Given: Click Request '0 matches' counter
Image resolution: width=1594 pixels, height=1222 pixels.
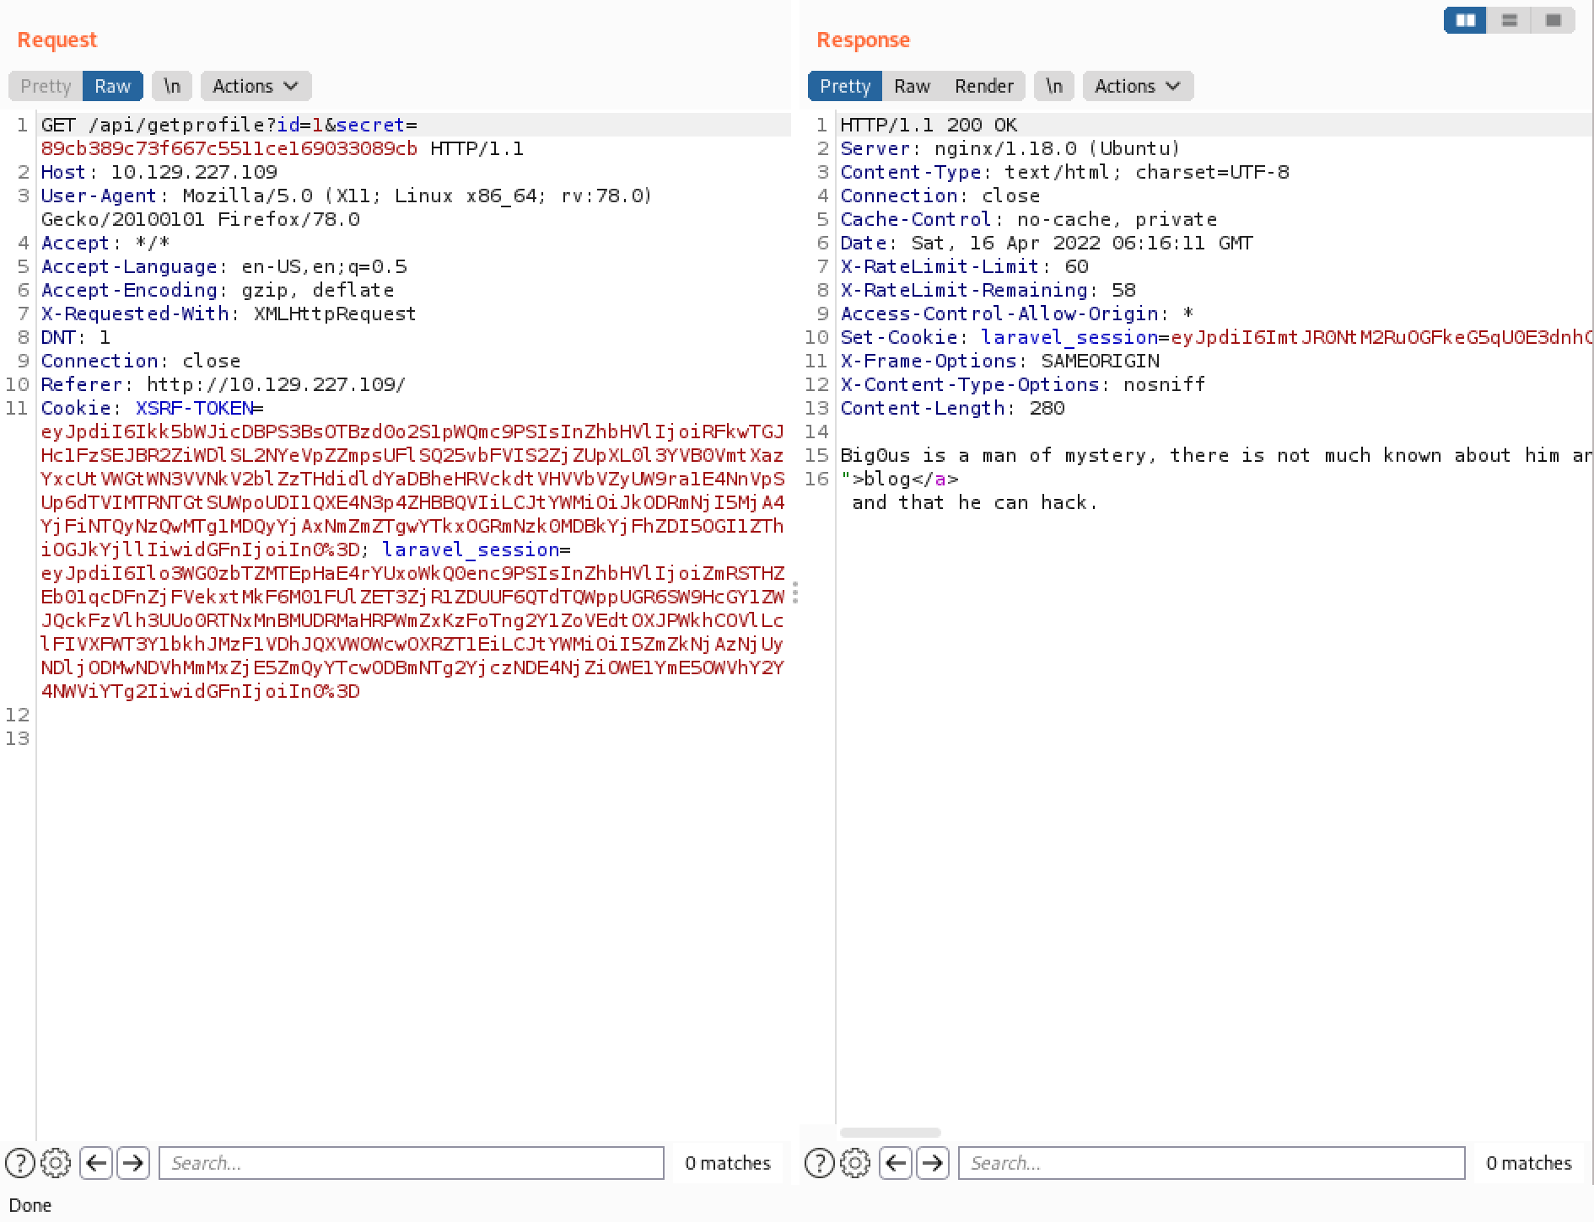Looking at the screenshot, I should (728, 1163).
